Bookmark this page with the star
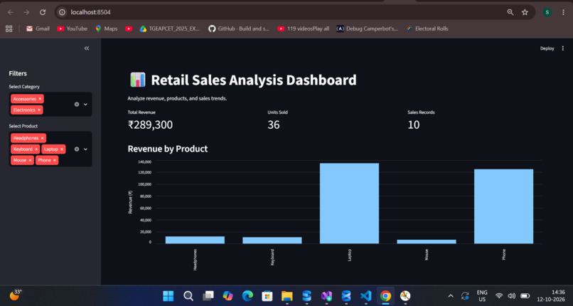 525,12
